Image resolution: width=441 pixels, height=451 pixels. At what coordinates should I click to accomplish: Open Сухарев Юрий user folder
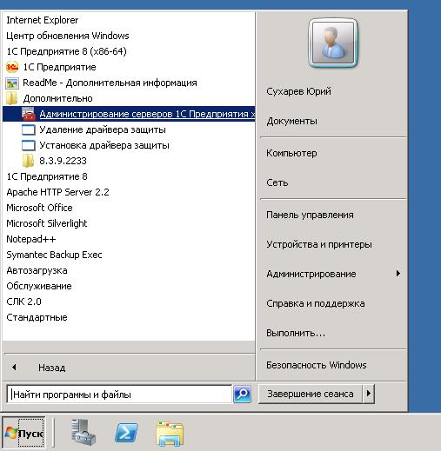point(298,91)
